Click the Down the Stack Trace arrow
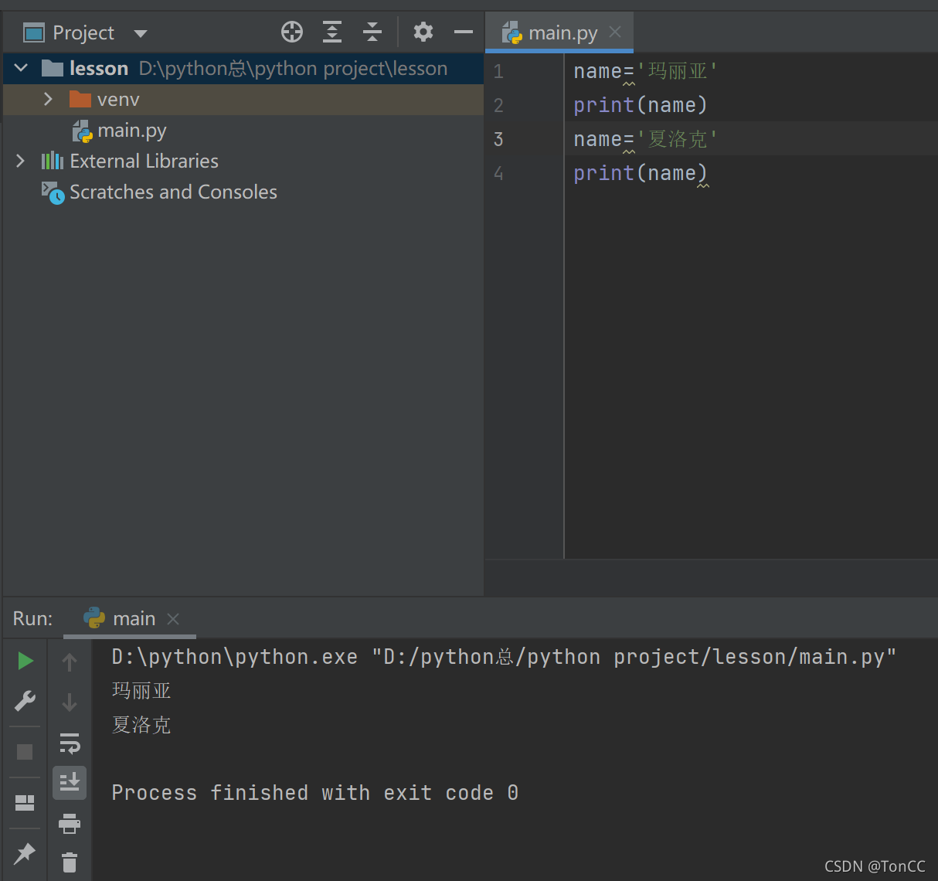 [70, 702]
